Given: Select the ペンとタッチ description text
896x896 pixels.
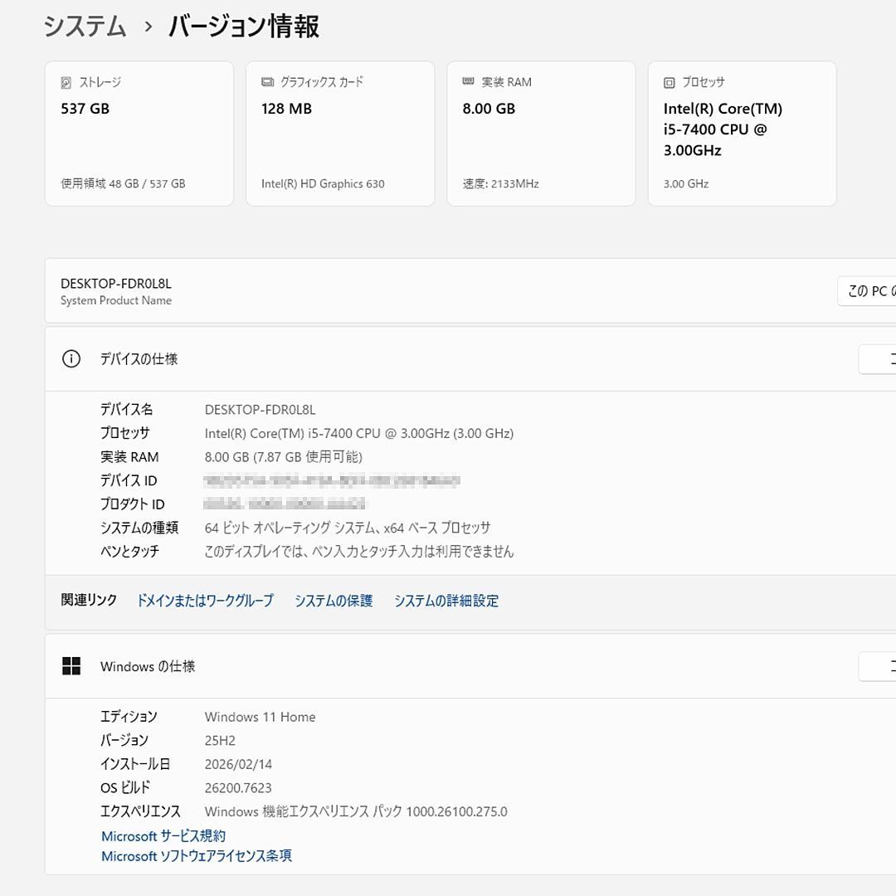Looking at the screenshot, I should (359, 552).
